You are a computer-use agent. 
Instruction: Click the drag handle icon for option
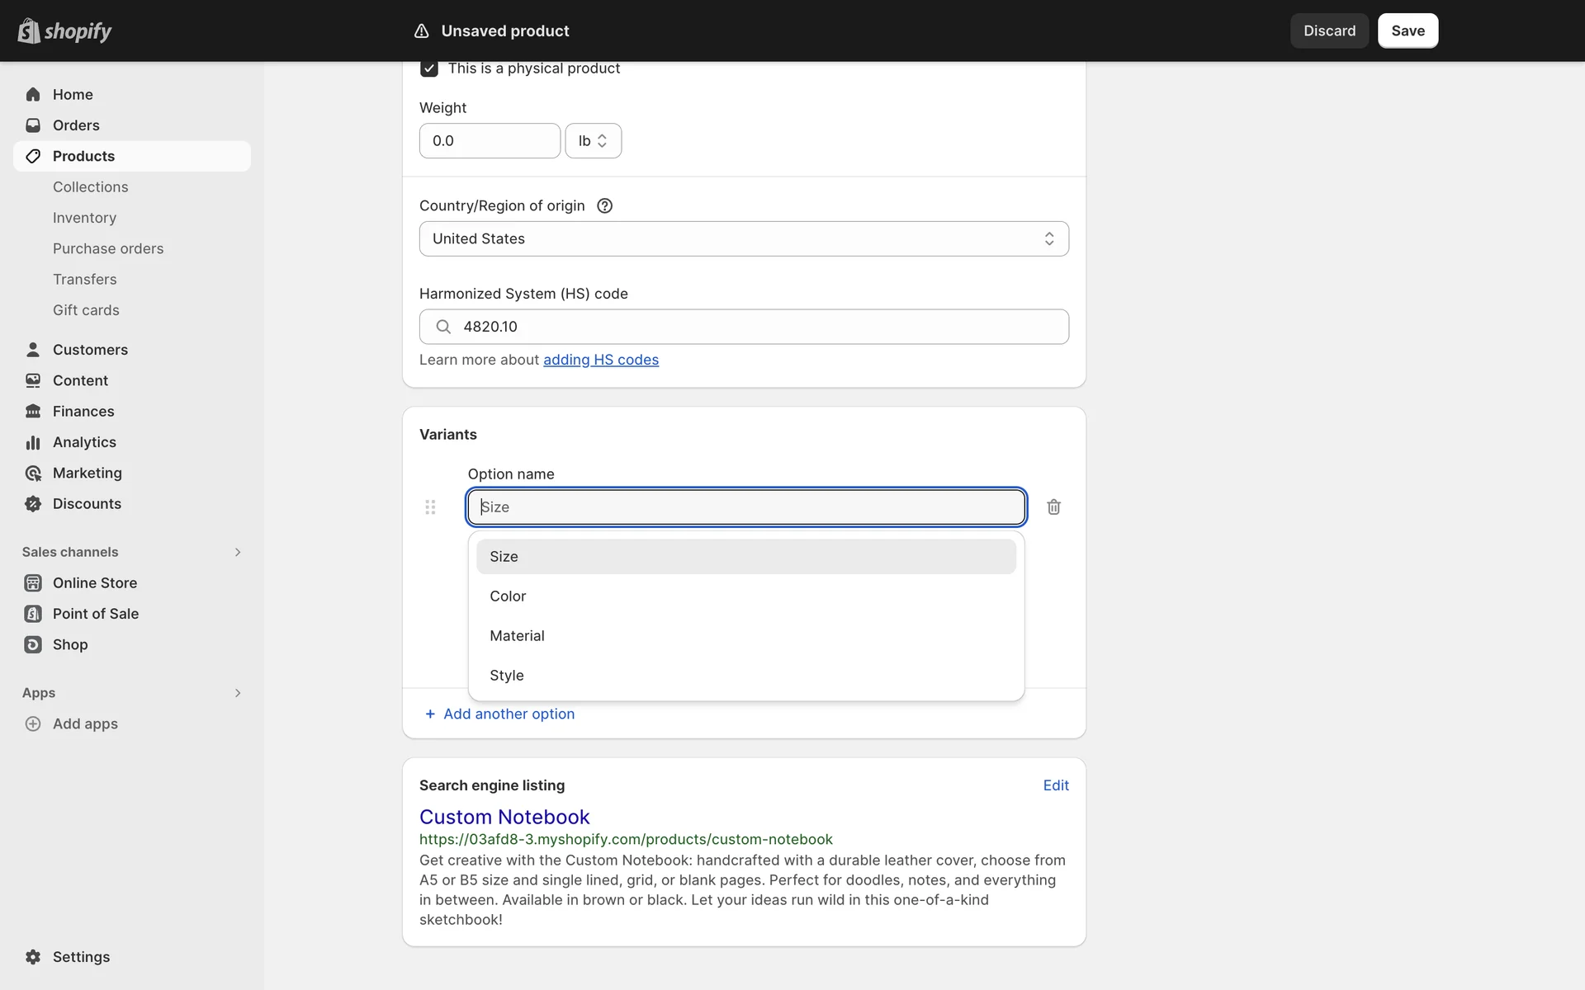[x=430, y=507]
